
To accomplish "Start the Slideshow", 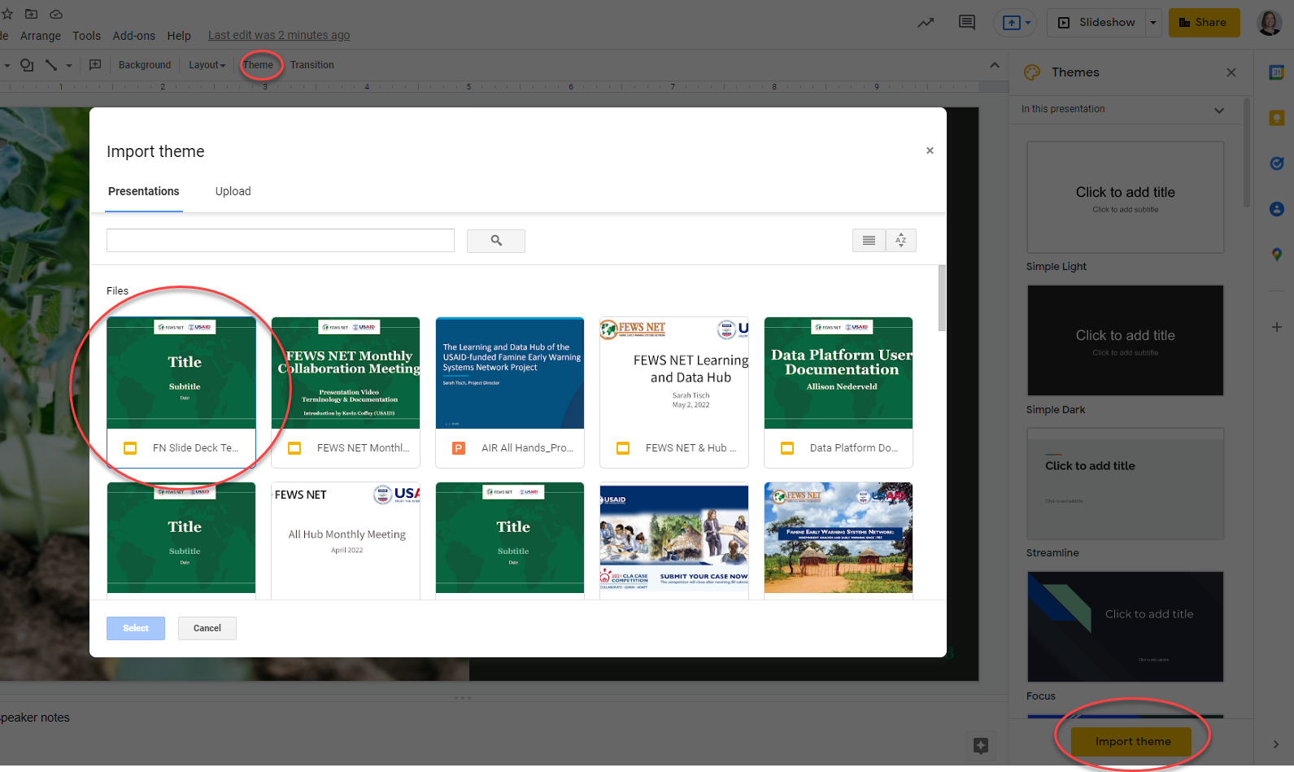I will (x=1096, y=23).
